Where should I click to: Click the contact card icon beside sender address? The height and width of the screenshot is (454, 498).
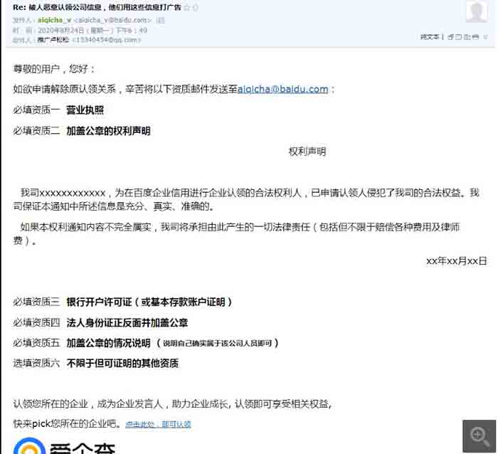tap(161, 21)
